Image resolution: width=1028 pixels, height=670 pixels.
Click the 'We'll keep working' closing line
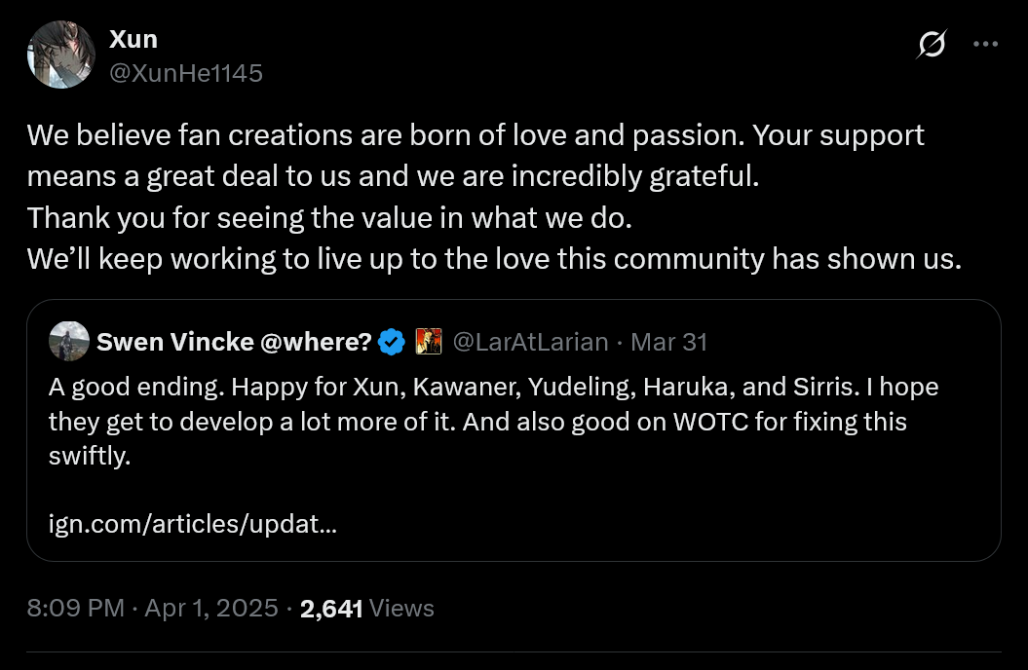(493, 260)
